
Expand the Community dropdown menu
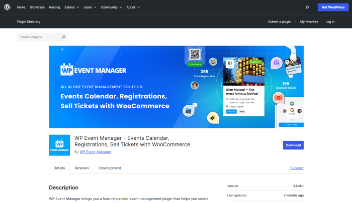[111, 7]
